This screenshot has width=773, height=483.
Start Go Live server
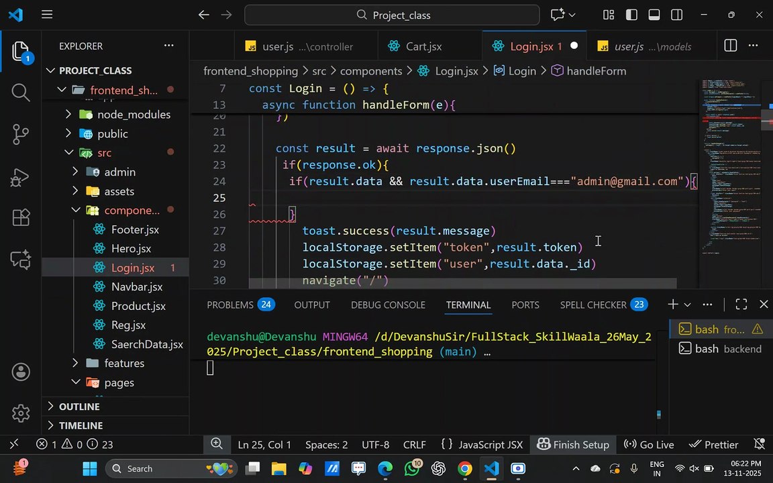(649, 445)
